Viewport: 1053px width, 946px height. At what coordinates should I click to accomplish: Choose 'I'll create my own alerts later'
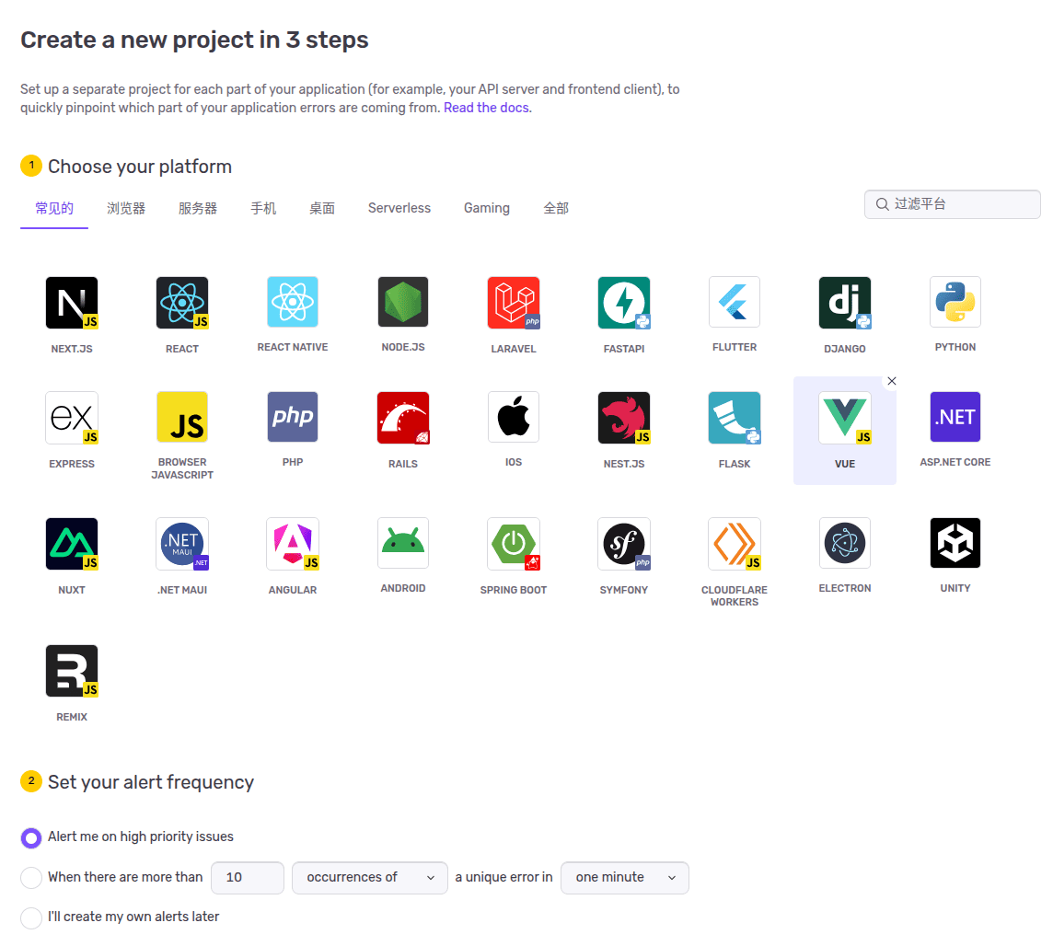pyautogui.click(x=32, y=917)
